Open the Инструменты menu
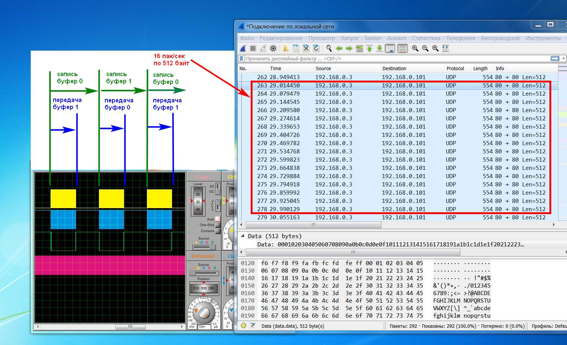567x345 pixels. pyautogui.click(x=543, y=38)
